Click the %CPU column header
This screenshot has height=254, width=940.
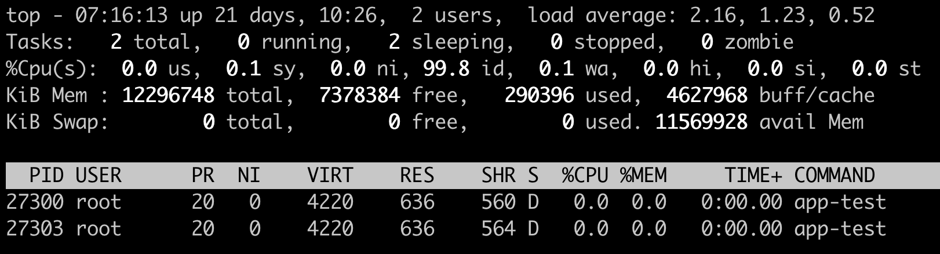pos(585,175)
